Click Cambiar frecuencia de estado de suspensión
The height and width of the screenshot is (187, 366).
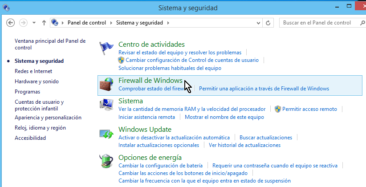tap(204, 181)
